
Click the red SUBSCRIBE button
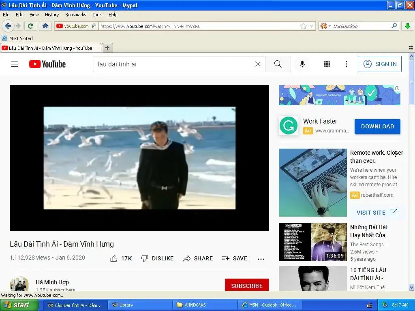(x=247, y=285)
